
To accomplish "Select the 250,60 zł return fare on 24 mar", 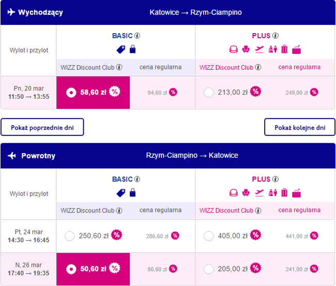I will tap(70, 236).
